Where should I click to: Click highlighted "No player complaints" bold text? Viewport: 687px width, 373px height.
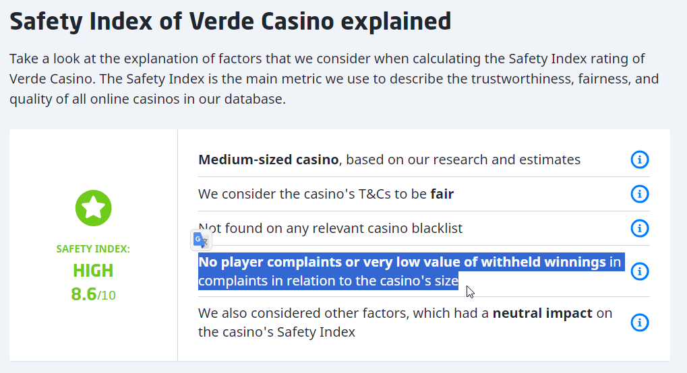[x=402, y=263]
